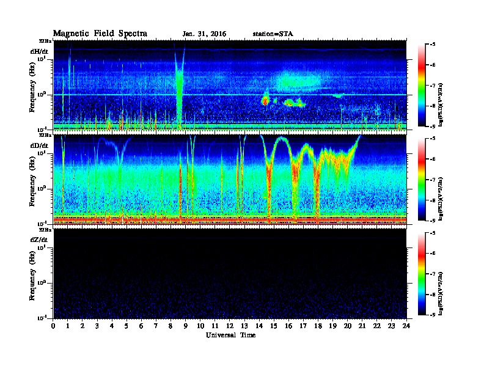Click the hour "7" tick label

tap(156, 326)
